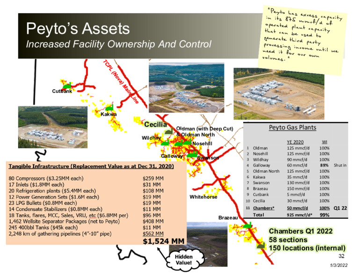This screenshot has width=363, height=280.
Task: Click the 150 locations (internal) text
Action: click(307, 248)
